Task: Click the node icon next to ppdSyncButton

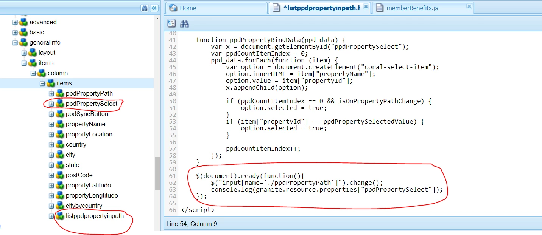Action: (x=60, y=114)
